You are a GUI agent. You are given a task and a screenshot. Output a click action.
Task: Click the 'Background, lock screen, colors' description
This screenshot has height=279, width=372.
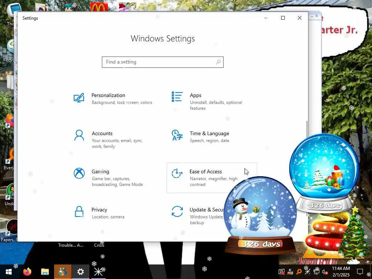[122, 102]
